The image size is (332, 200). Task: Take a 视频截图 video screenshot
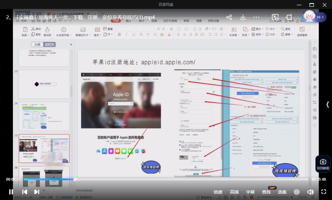323,164
